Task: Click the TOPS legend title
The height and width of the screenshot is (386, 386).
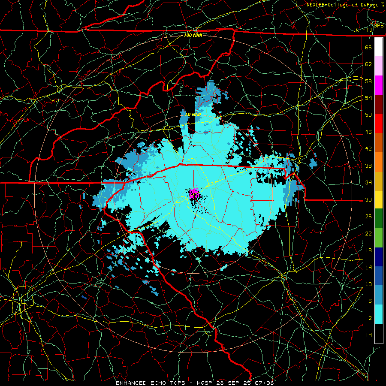Action: [x=377, y=26]
